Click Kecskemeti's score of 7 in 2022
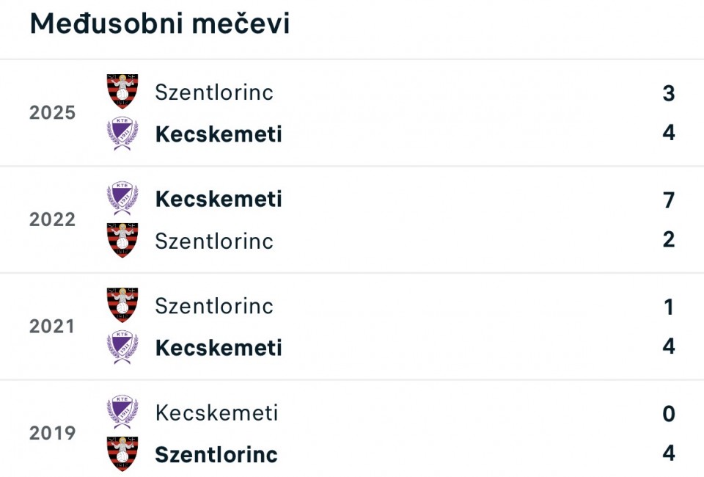This screenshot has height=477, width=704. (668, 200)
